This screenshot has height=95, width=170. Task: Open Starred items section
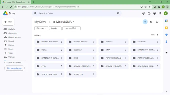tap(11, 45)
